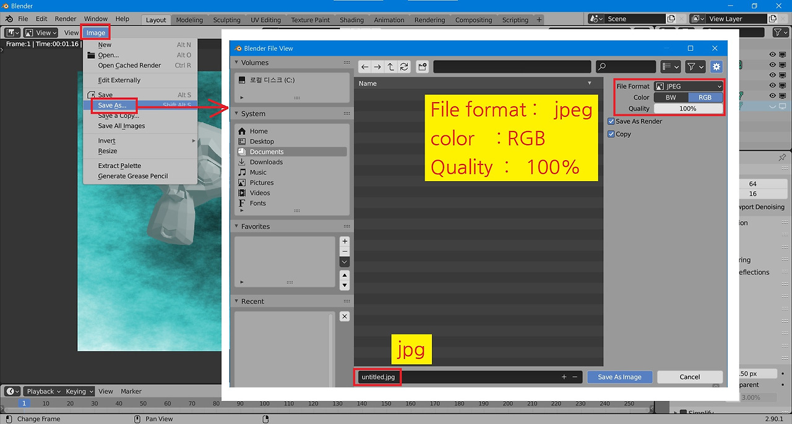Open the display mode dropdown in file browser
Viewport: 792px width, 424px height.
[x=671, y=67]
